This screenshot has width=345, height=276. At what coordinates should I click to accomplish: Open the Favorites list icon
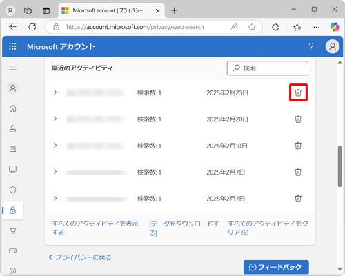pos(297,27)
